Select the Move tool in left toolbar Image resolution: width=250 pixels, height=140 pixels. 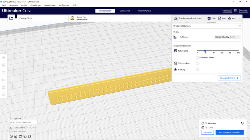(x=4, y=58)
